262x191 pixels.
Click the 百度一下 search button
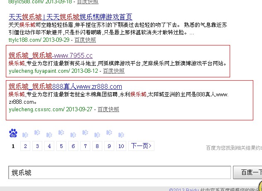248,172
